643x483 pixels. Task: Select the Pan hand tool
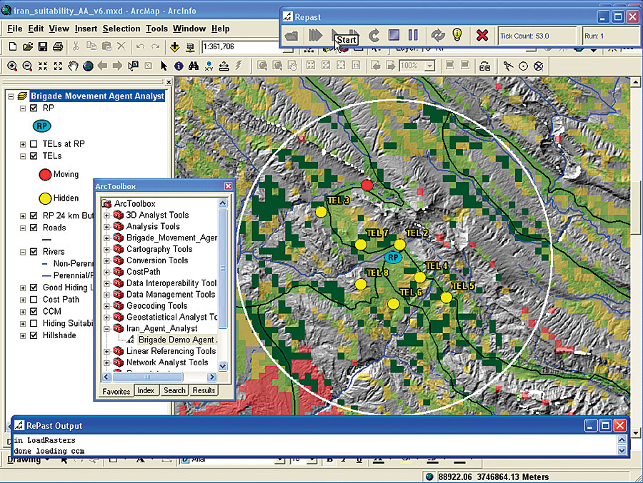tap(73, 66)
